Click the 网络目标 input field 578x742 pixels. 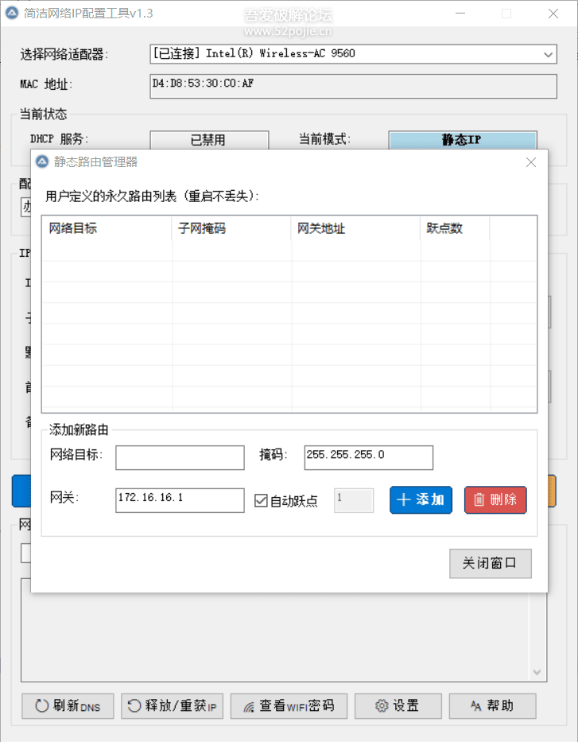(x=180, y=457)
